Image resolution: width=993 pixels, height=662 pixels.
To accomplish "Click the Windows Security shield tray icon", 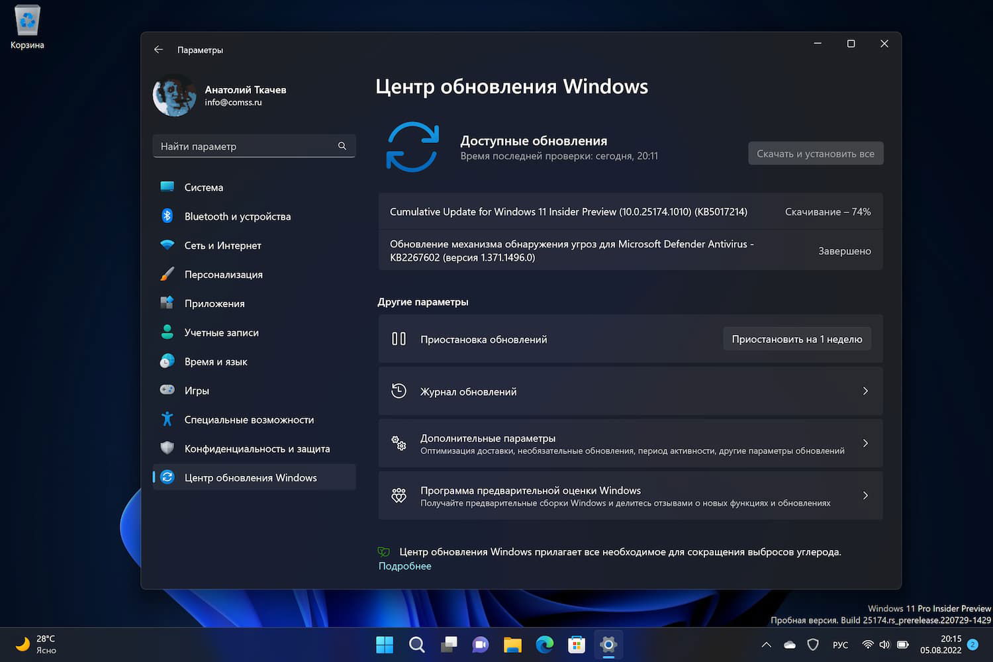I will 813,645.
